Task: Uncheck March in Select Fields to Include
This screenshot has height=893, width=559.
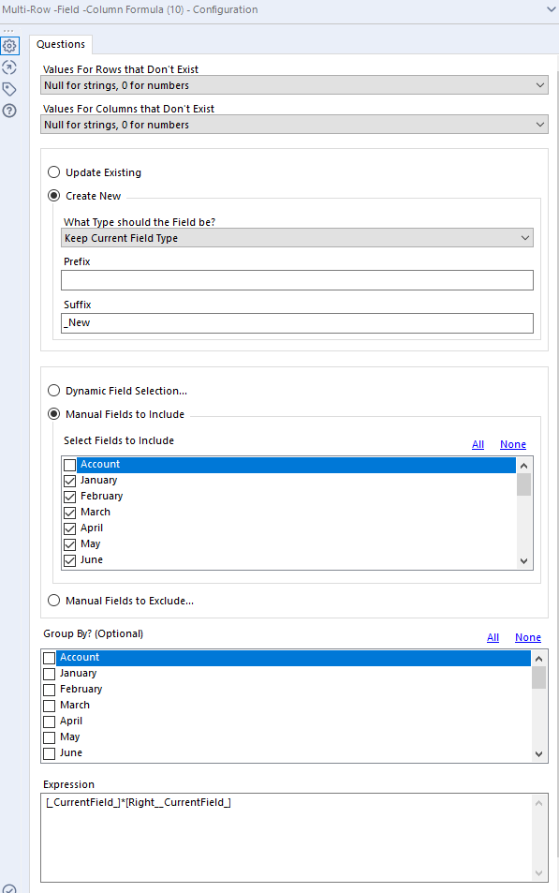Action: click(70, 513)
